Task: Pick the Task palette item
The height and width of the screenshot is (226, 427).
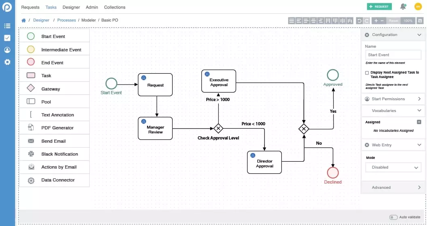Action: (x=55, y=76)
